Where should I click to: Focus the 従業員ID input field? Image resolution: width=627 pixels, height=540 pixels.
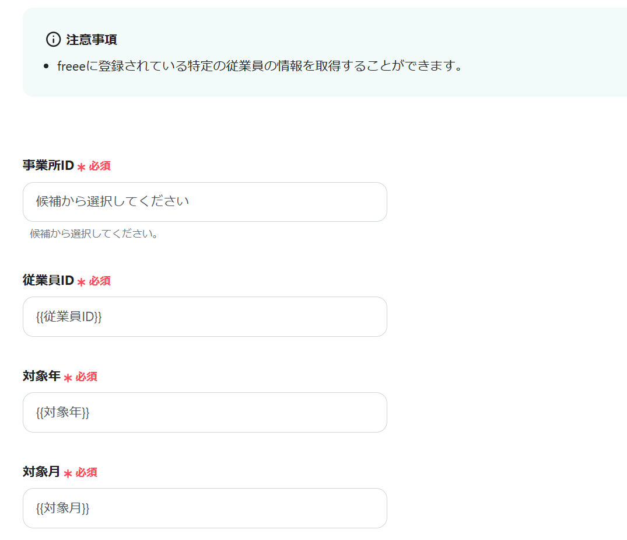(205, 316)
